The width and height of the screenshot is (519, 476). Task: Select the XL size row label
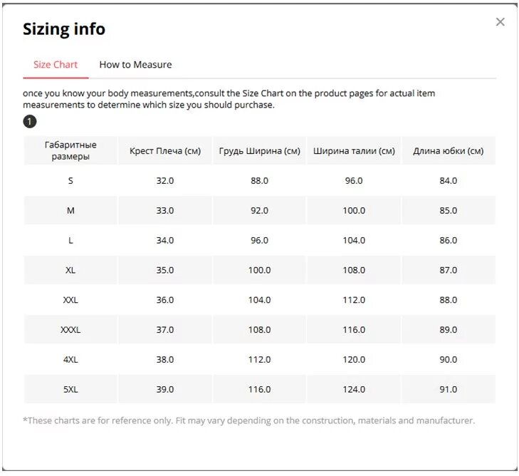click(70, 270)
